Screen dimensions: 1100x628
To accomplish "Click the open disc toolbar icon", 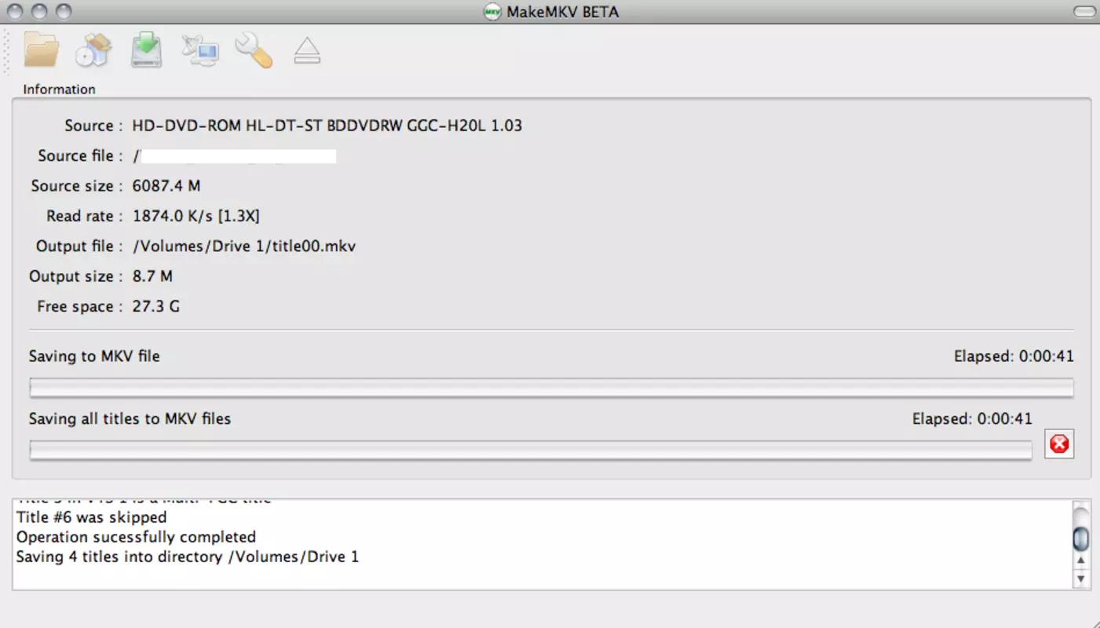I will click(x=93, y=50).
